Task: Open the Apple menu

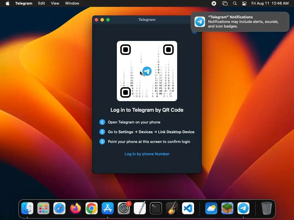Action: 7,3
